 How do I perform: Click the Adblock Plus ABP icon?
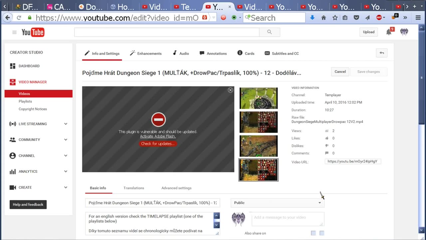click(379, 18)
